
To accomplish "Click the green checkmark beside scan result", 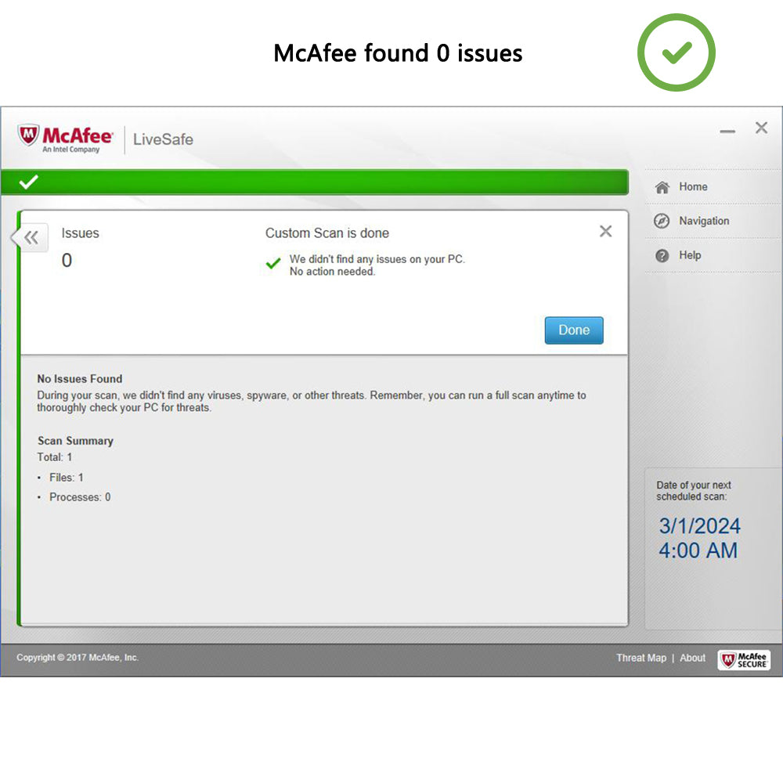I will [x=273, y=263].
